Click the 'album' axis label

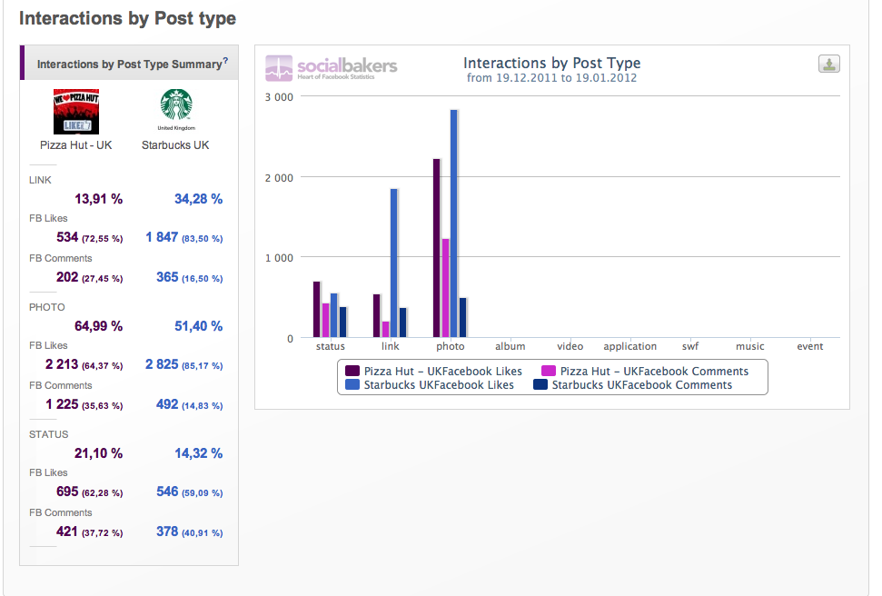coord(510,346)
